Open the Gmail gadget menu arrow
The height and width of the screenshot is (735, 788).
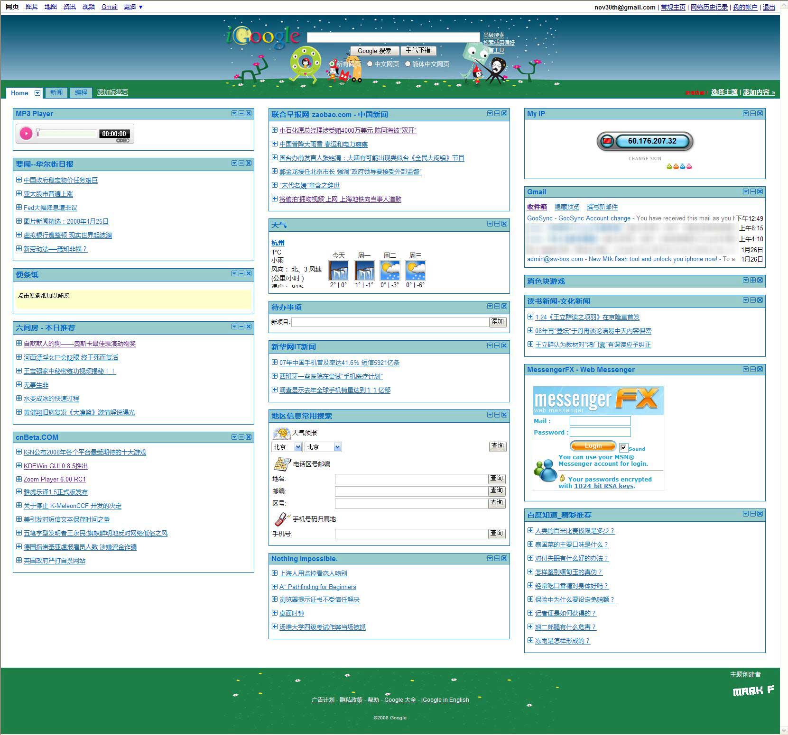click(746, 191)
